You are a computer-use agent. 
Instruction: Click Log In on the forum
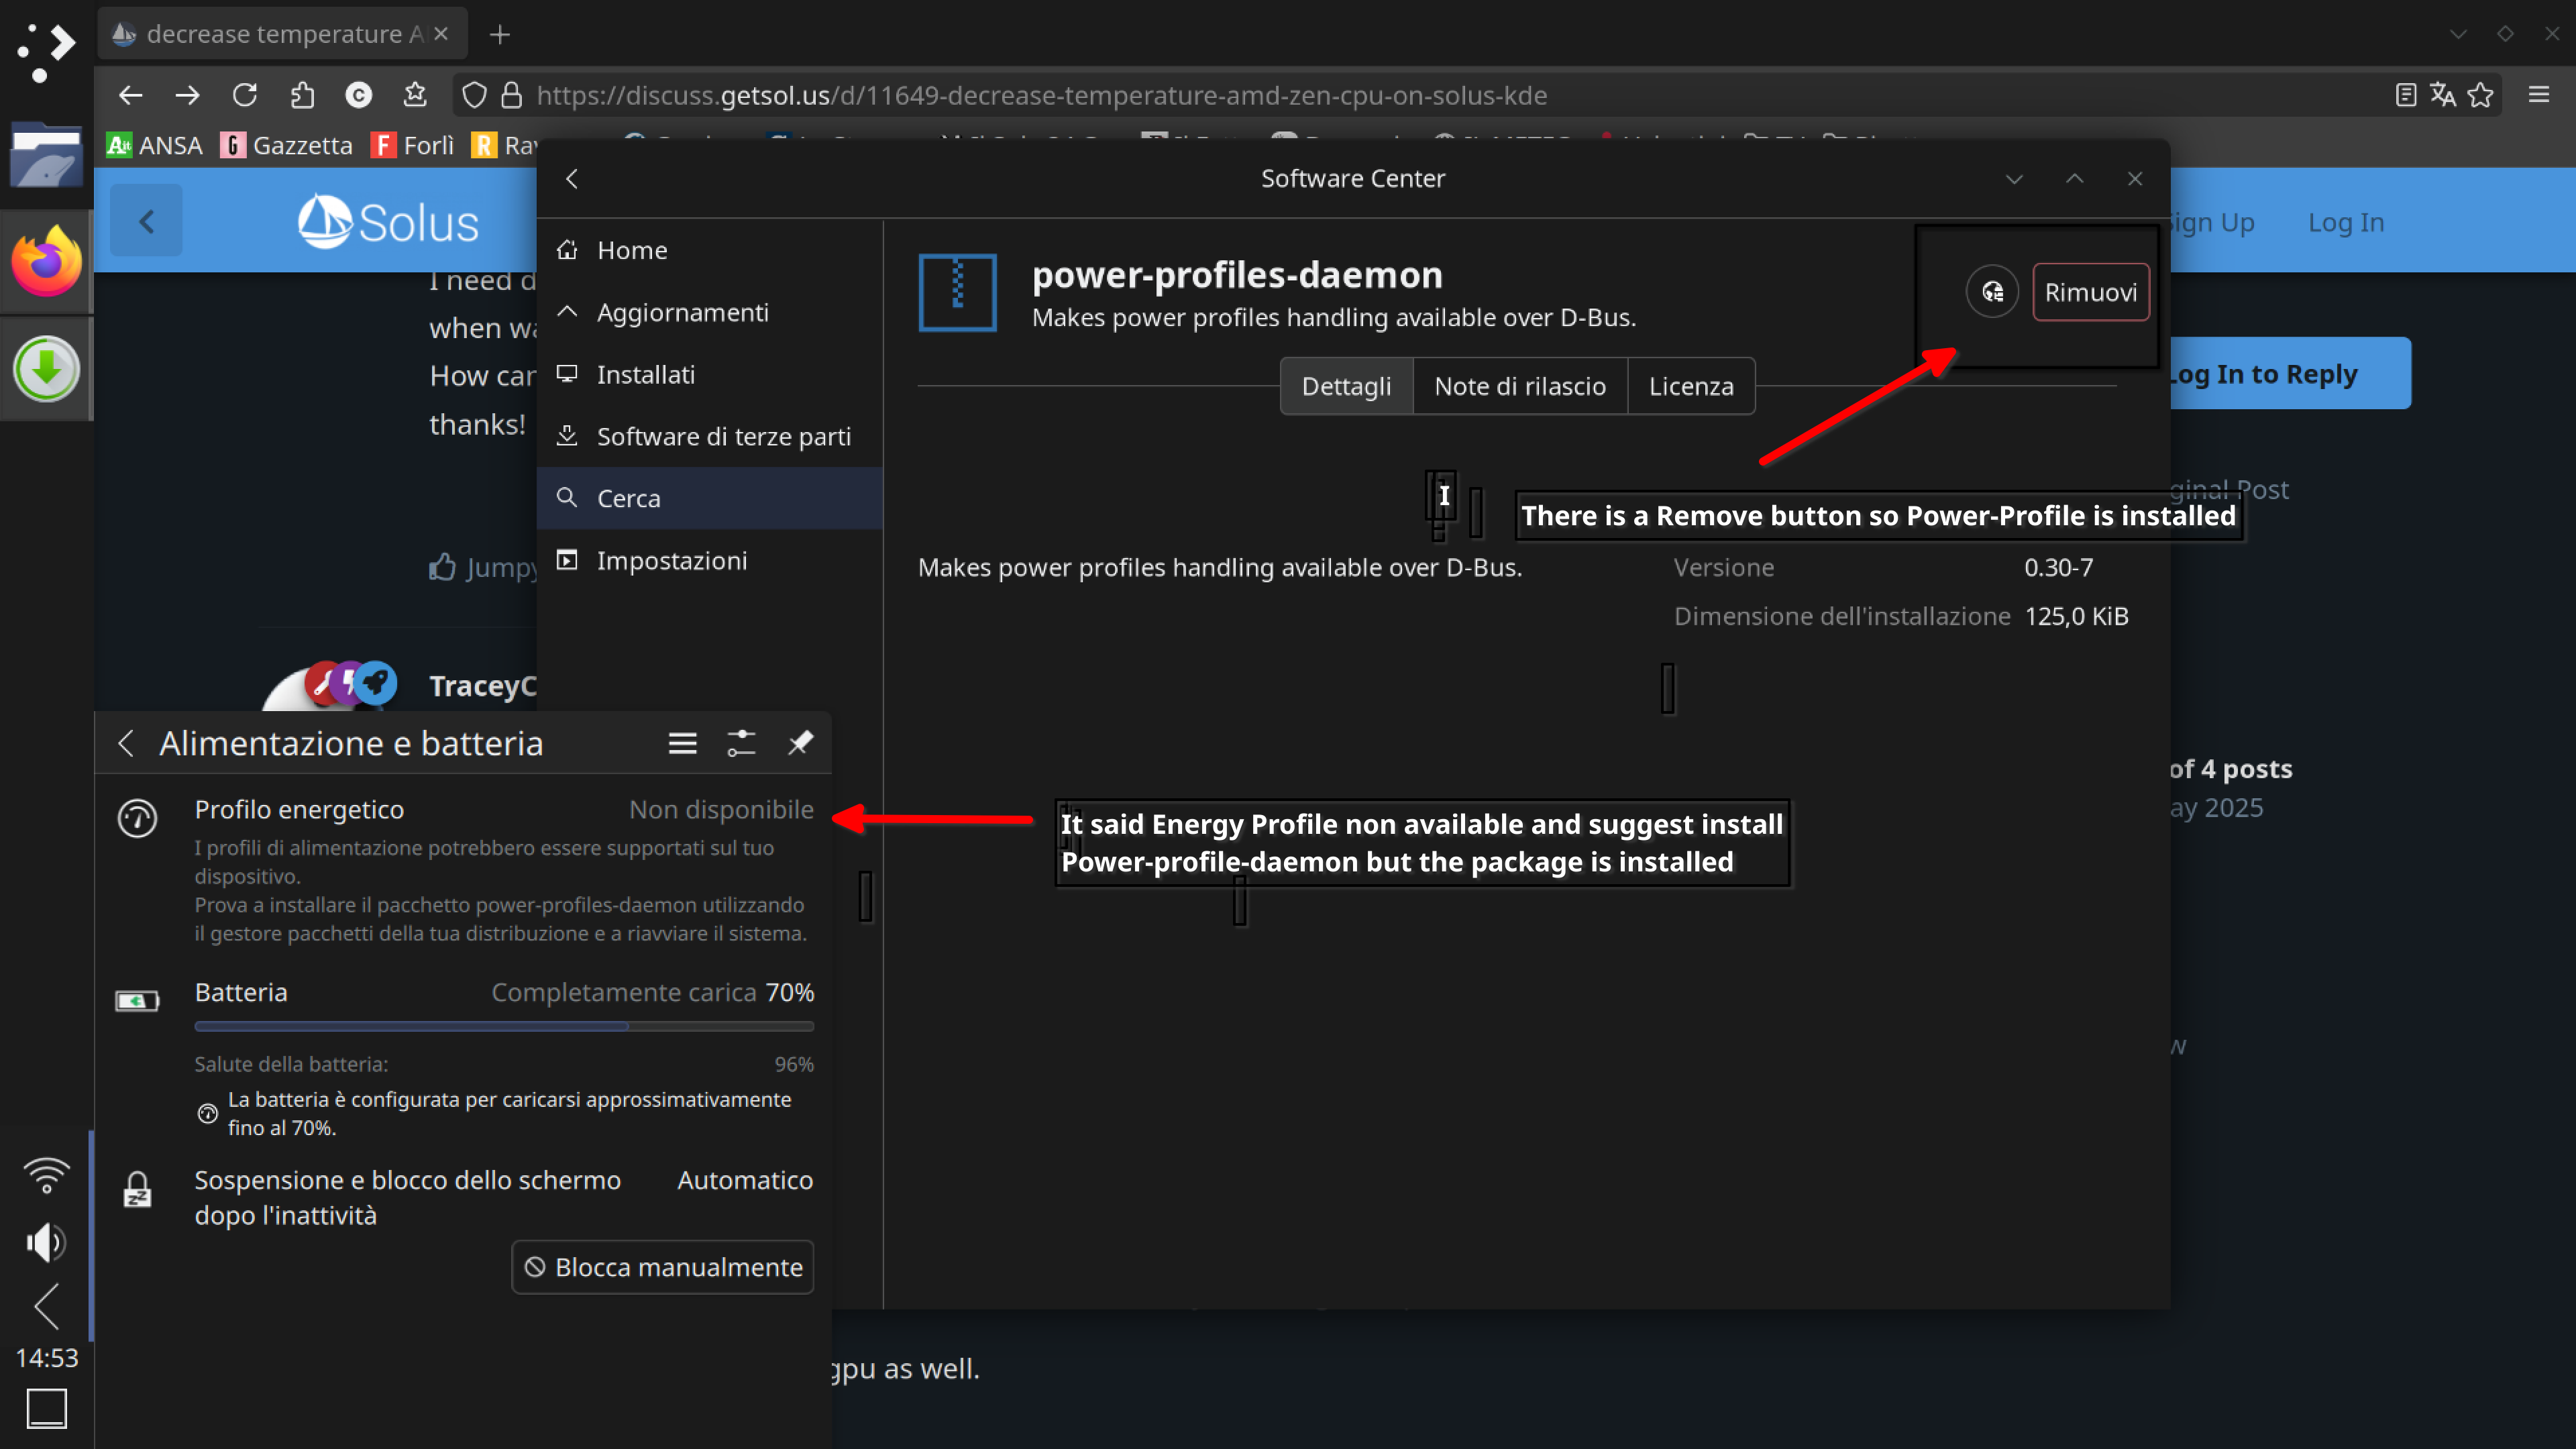(2346, 222)
